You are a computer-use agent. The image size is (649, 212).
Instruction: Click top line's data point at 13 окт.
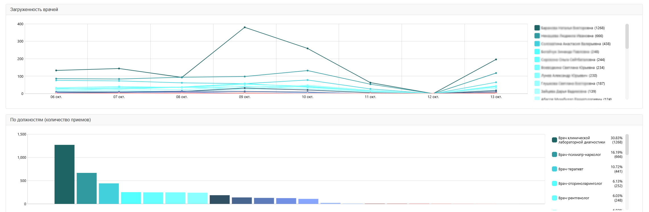(496, 60)
